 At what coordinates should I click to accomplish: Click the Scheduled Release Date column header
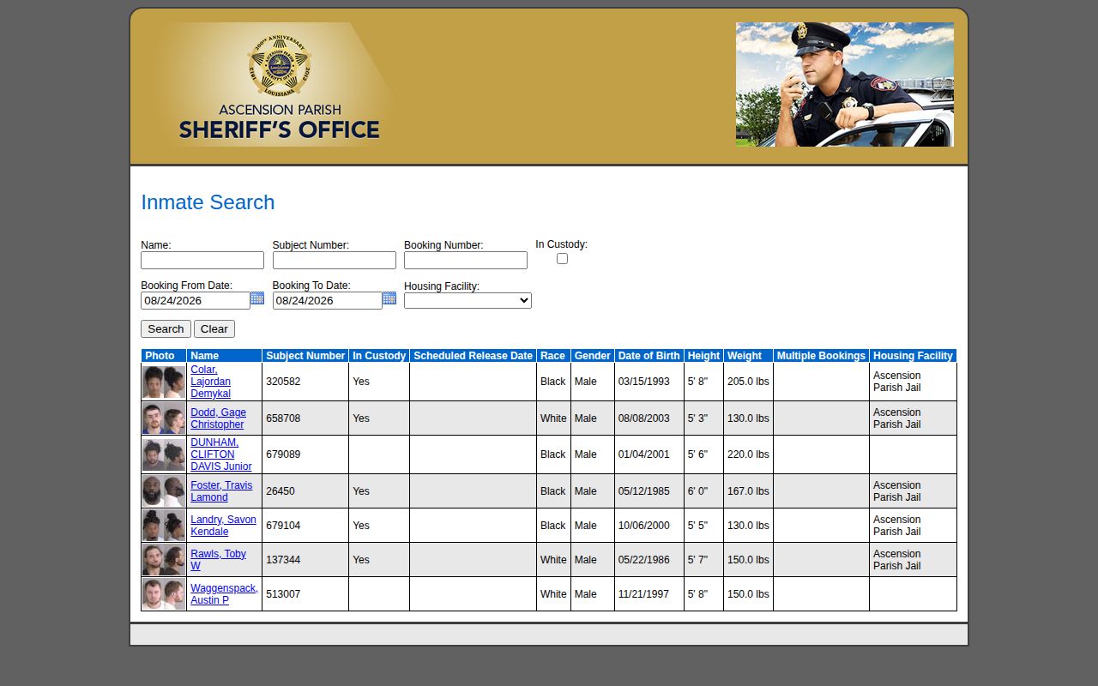point(473,356)
